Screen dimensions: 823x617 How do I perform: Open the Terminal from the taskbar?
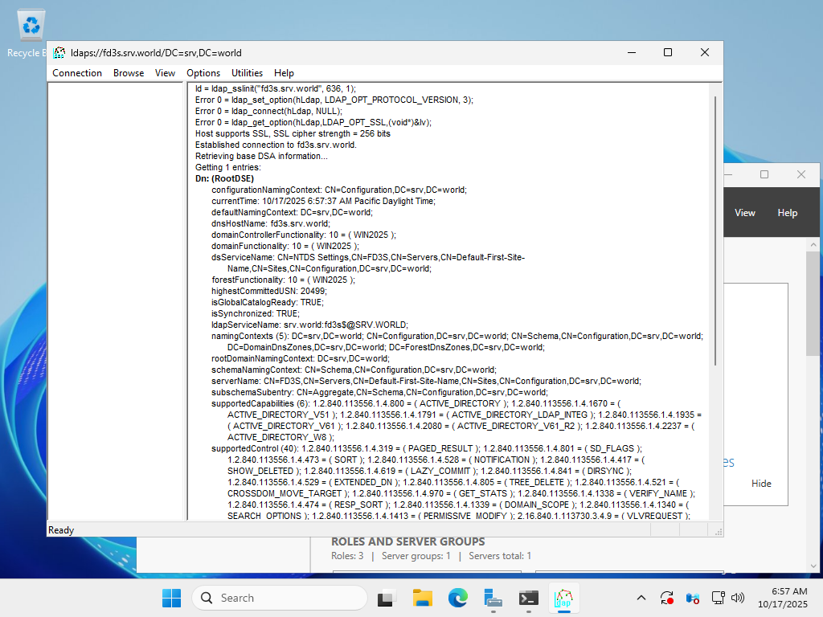coord(528,598)
